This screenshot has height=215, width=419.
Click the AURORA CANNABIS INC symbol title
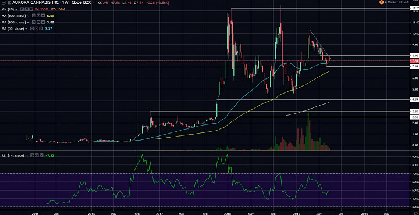point(35,2)
